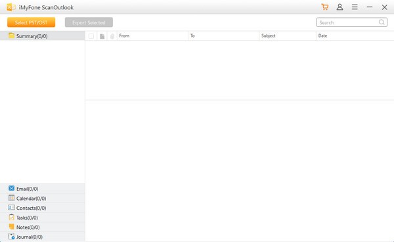Click the Journal book icon
Image resolution: width=394 pixels, height=242 pixels.
(x=11, y=236)
